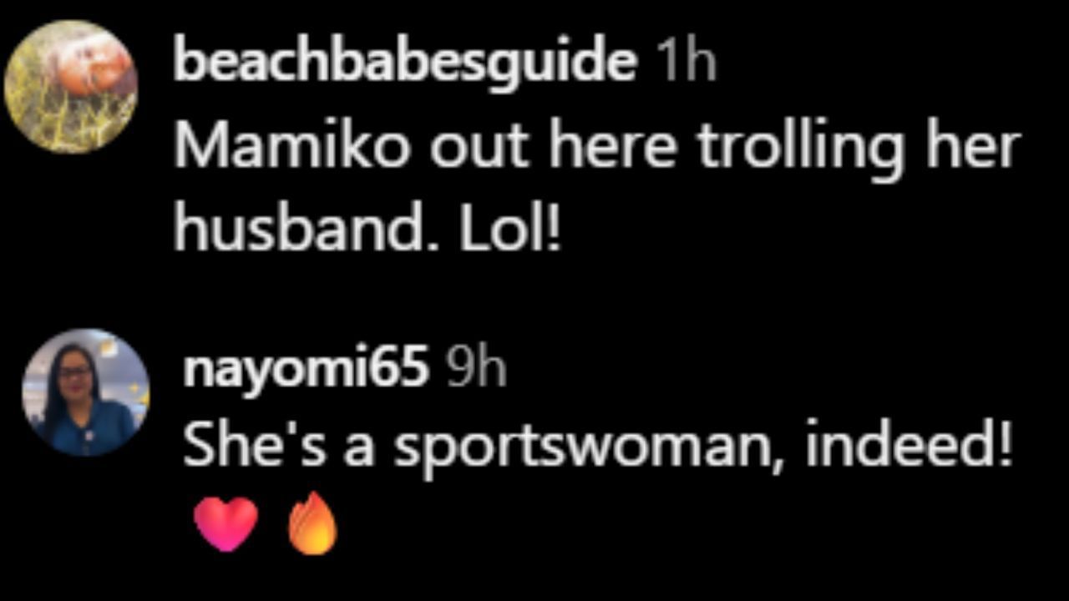Click the word "indeed!" in nayomi65's comment
The width and height of the screenshot is (1069, 601).
[x=909, y=445]
